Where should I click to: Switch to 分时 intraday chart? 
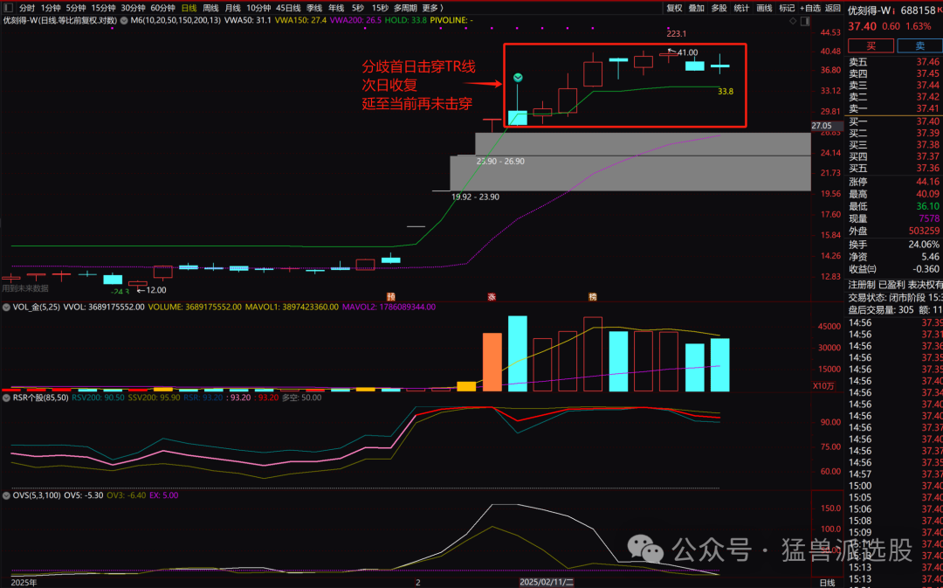27,8
